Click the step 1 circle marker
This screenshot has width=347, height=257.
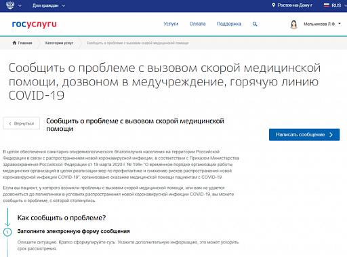[7, 232]
